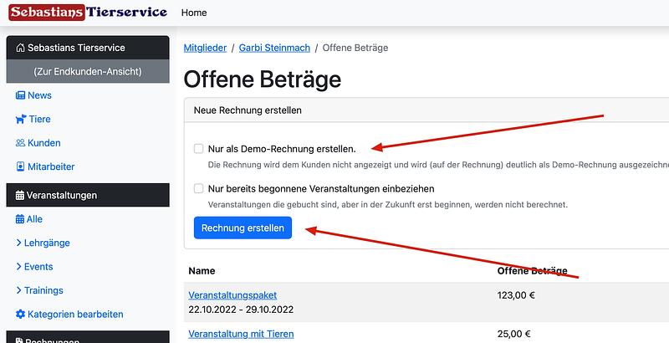Check Nur bereits begonnene Veranstaltungen einbeziehen
Screen dimensions: 669x343
click(198, 188)
